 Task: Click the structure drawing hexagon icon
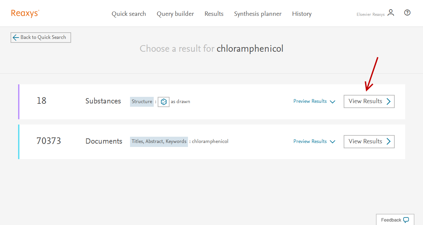click(x=164, y=102)
